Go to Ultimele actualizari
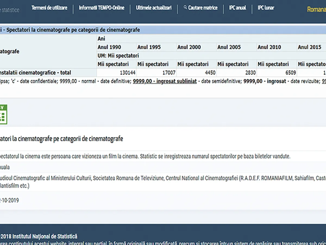 point(154,8)
